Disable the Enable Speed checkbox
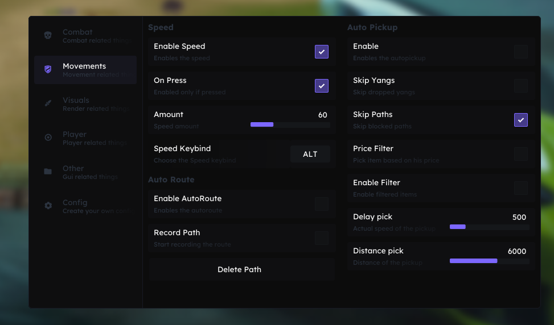This screenshot has width=554, height=325. (322, 52)
